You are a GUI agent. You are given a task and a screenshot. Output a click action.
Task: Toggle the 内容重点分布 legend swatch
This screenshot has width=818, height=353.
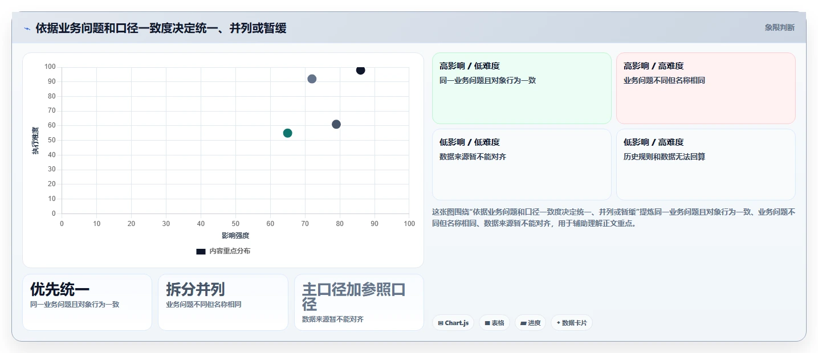click(x=201, y=251)
